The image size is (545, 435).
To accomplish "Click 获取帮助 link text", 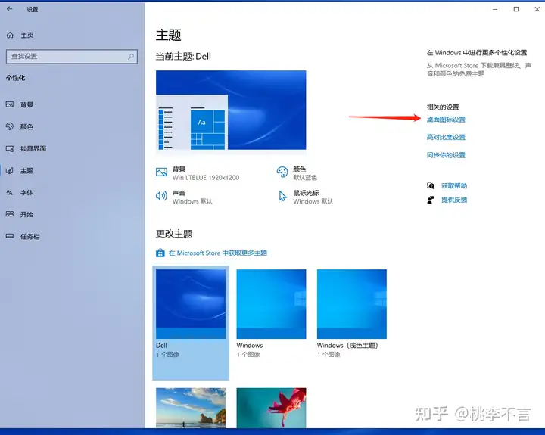I will pyautogui.click(x=454, y=185).
